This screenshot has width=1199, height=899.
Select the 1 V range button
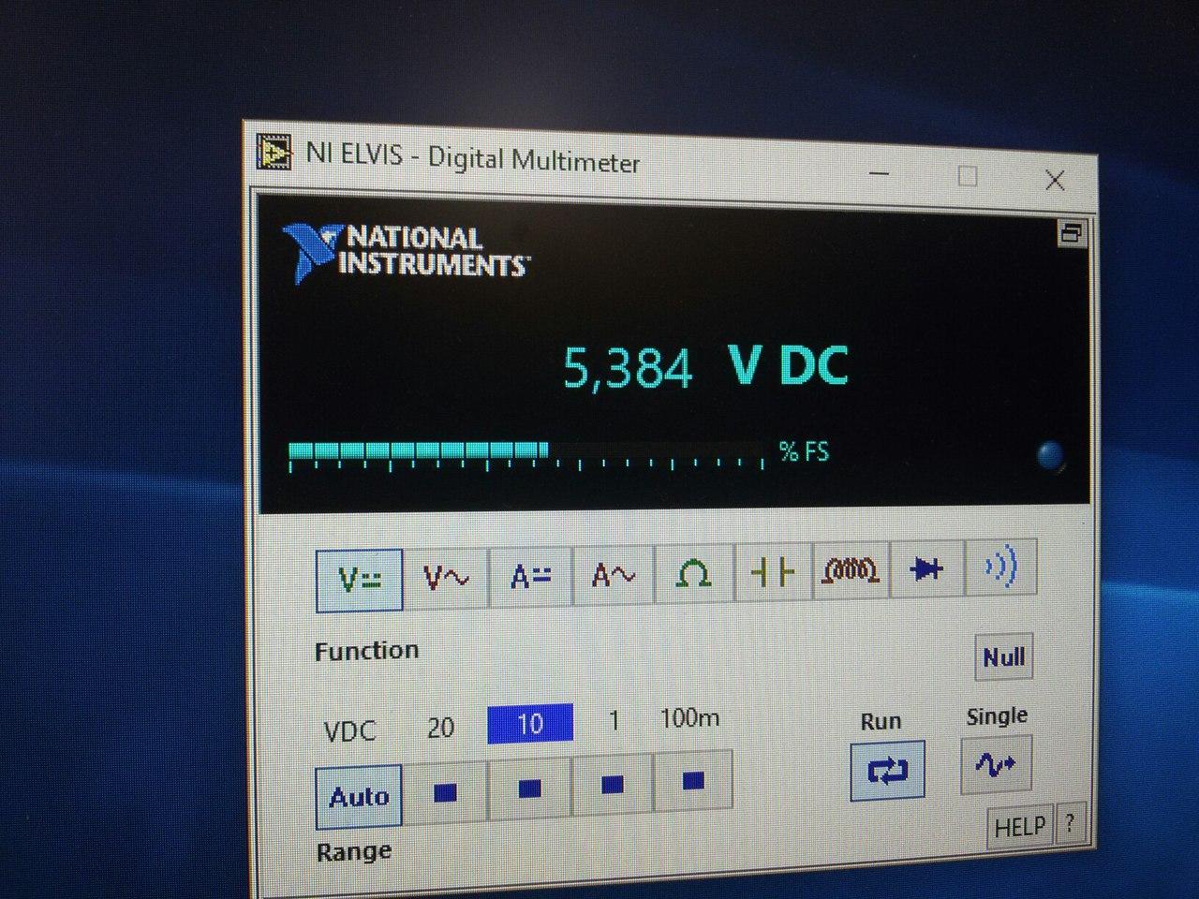(x=613, y=784)
